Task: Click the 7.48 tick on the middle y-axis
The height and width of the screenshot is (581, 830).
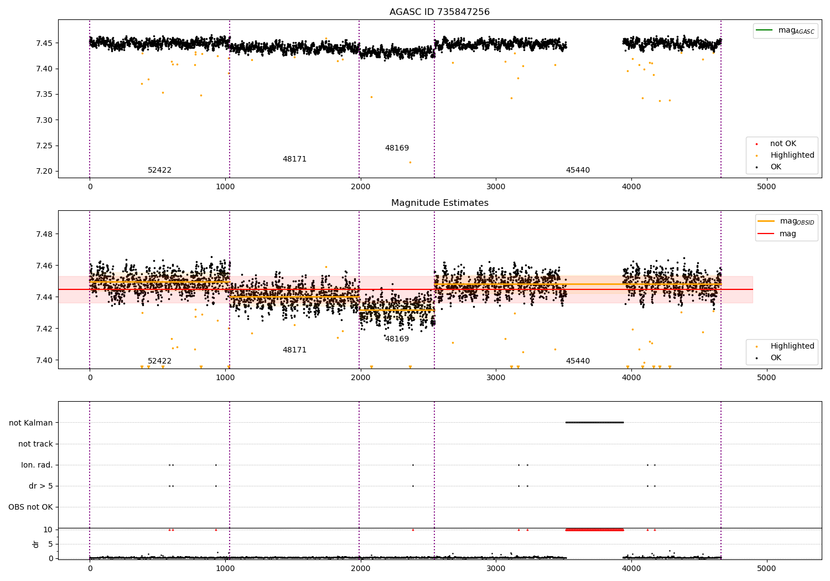Action: point(44,234)
